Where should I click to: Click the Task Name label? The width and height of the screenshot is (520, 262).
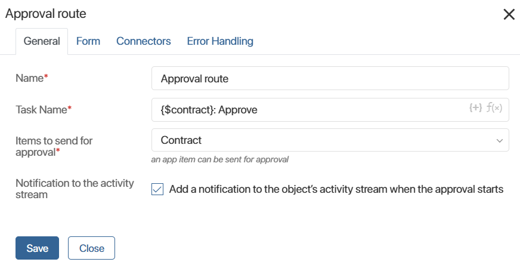43,109
